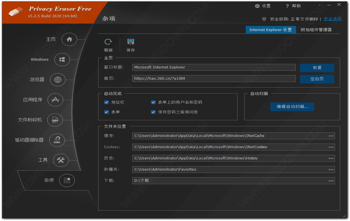Open the 工具 tools icon
Image resolution: width=350 pixels, height=221 pixels.
tap(61, 160)
